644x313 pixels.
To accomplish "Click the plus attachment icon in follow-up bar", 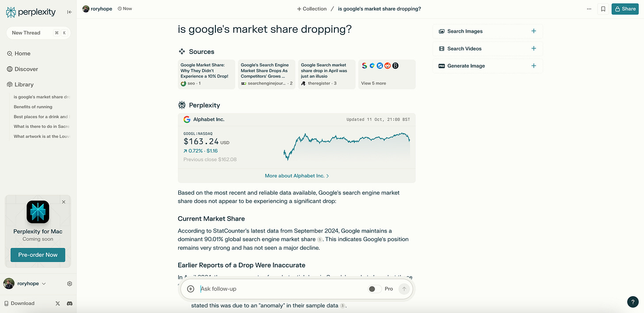I will (x=190, y=288).
